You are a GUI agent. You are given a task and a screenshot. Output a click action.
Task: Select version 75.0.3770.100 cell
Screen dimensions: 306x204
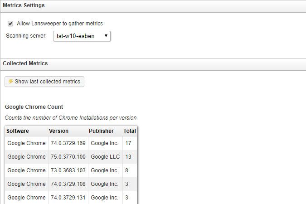click(x=68, y=157)
